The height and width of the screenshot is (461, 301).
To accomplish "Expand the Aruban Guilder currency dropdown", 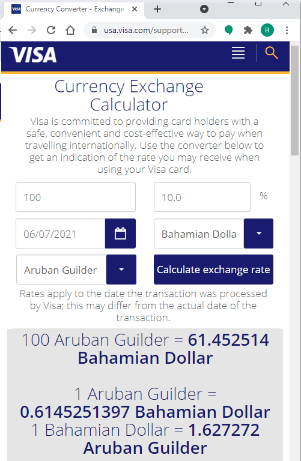I will pos(121,270).
